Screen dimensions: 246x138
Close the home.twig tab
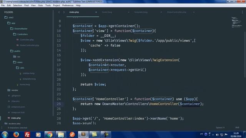[128, 12]
